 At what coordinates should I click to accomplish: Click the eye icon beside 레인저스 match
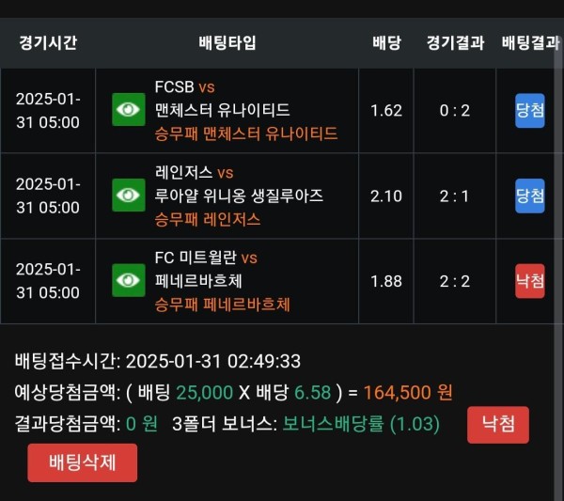129,195
